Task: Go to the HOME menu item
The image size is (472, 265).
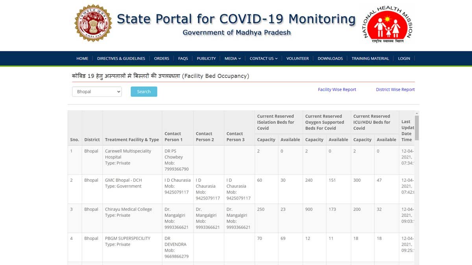Action: [x=82, y=58]
